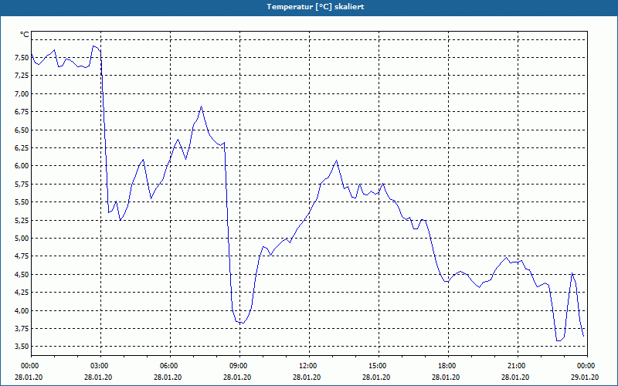The image size is (618, 386).
Task: Click the 00:00 label above 29.01.20
Action: 585,366
